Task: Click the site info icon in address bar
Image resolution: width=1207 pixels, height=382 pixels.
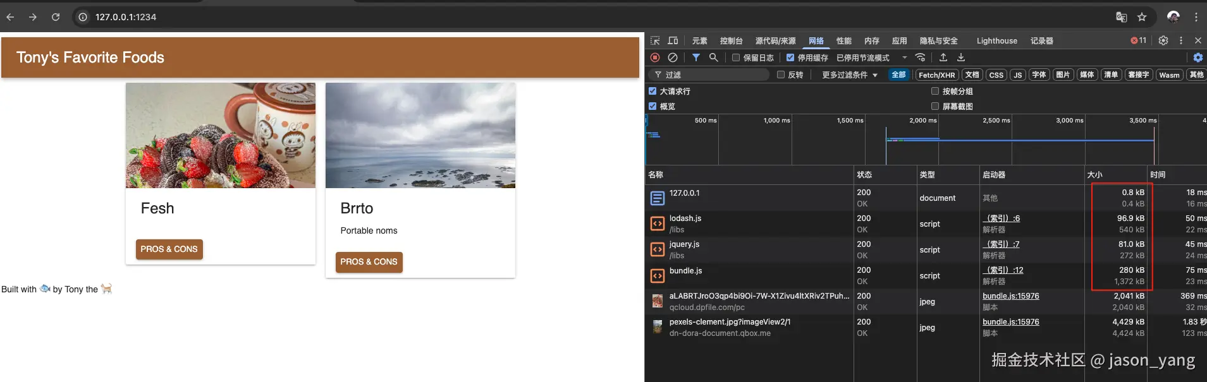Action: (83, 17)
